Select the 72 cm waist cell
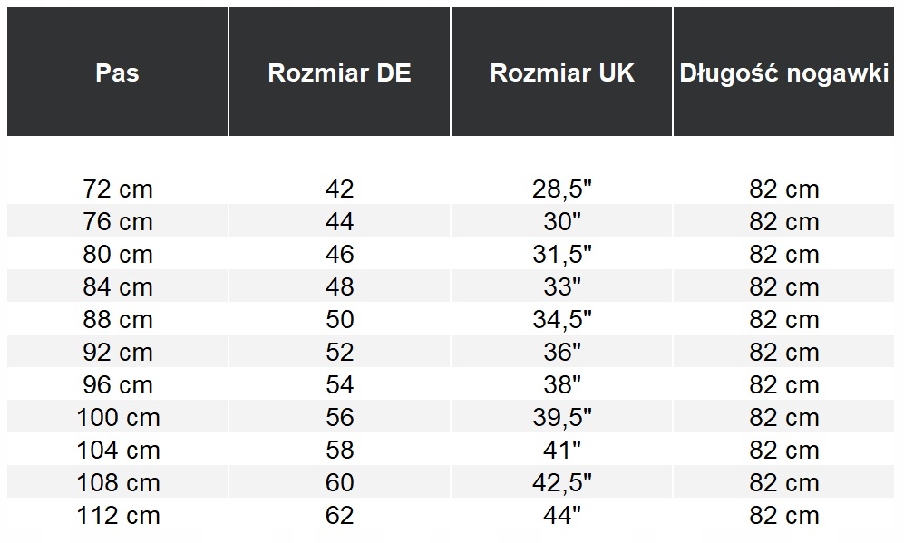Viewport: 904px width, 543px height. click(118, 189)
